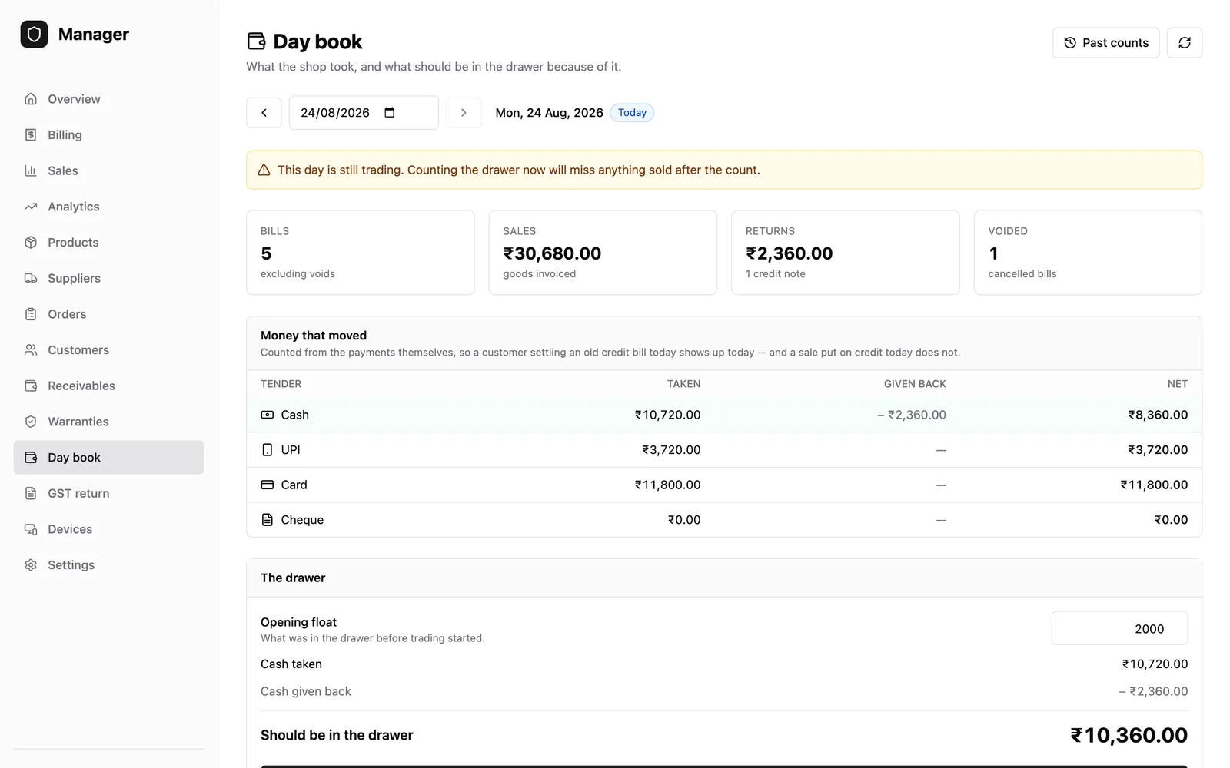Screen dimensions: 1230x768
Task: Click the ₹2,360.00 returns card value
Action: pyautogui.click(x=790, y=253)
